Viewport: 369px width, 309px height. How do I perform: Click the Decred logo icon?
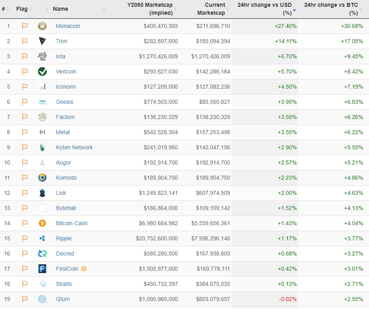[x=42, y=254]
